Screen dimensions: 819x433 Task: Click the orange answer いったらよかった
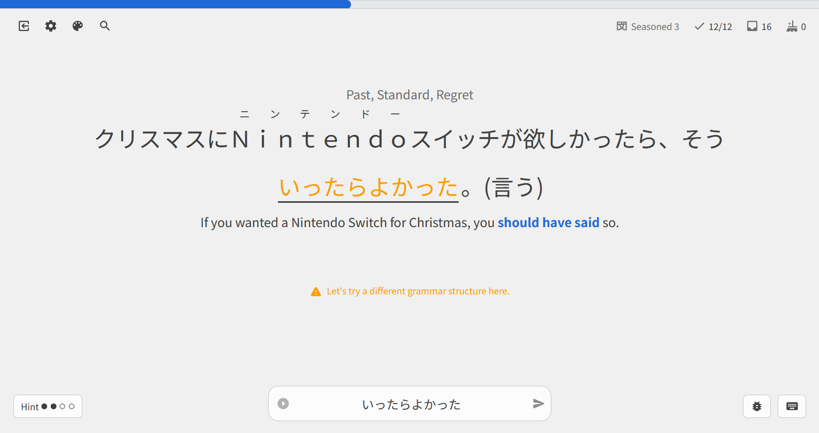click(x=368, y=187)
